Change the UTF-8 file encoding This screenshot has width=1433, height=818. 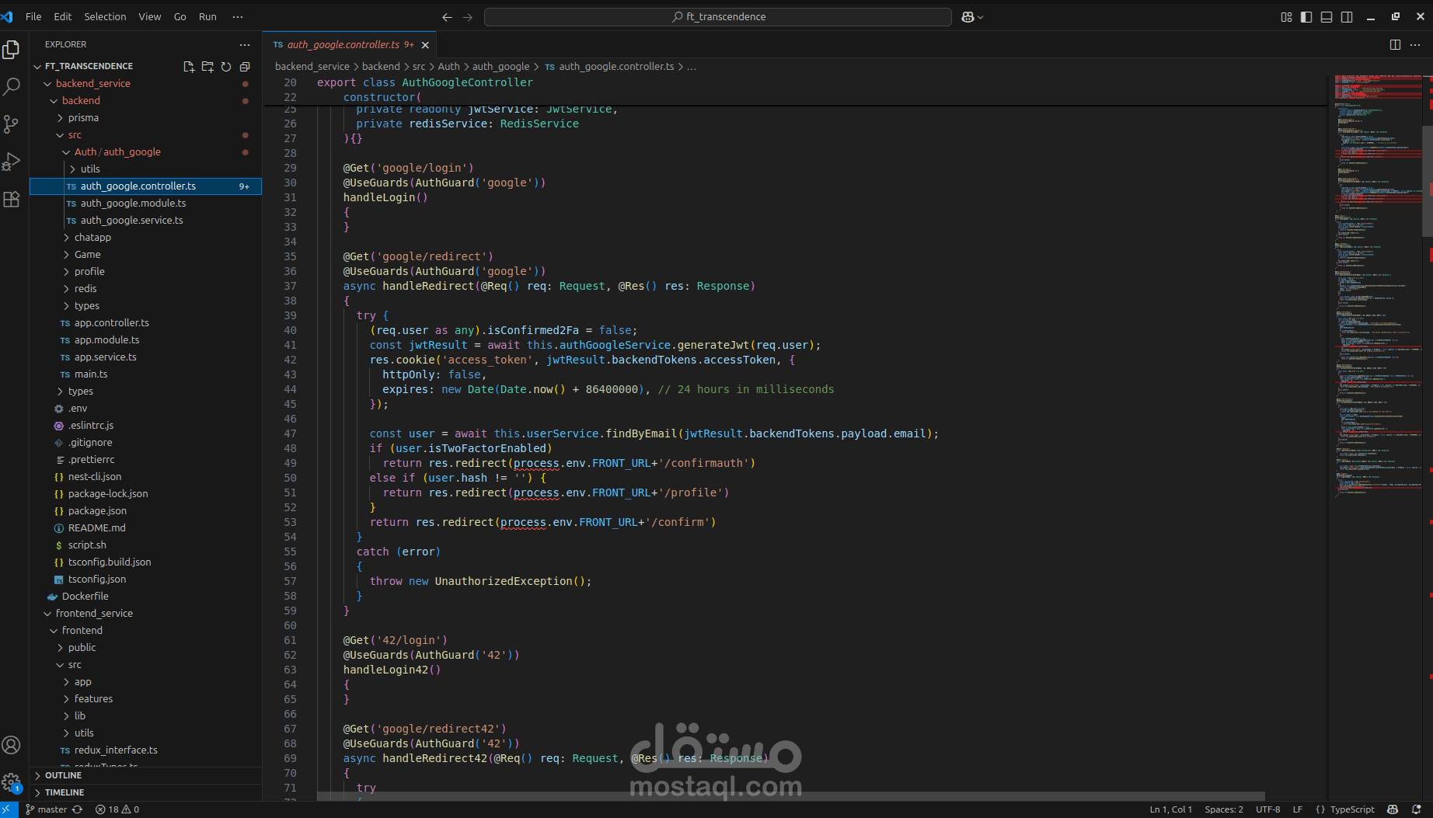coord(1267,809)
